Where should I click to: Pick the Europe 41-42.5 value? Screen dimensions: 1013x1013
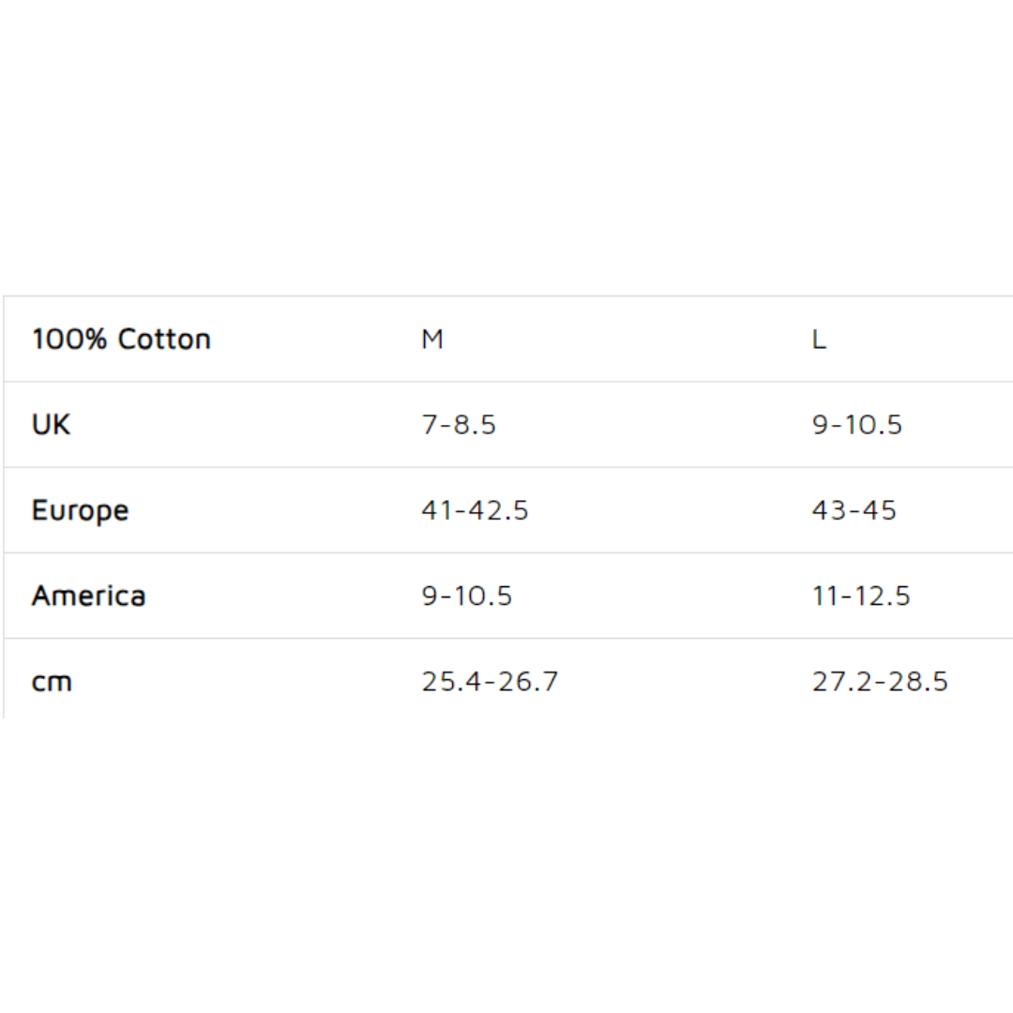coord(475,511)
